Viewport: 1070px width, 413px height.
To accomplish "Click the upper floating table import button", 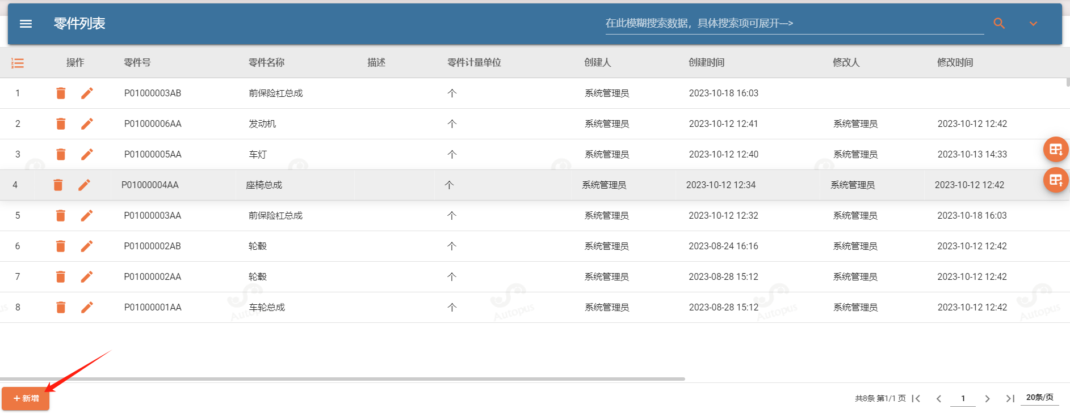I will click(1056, 150).
